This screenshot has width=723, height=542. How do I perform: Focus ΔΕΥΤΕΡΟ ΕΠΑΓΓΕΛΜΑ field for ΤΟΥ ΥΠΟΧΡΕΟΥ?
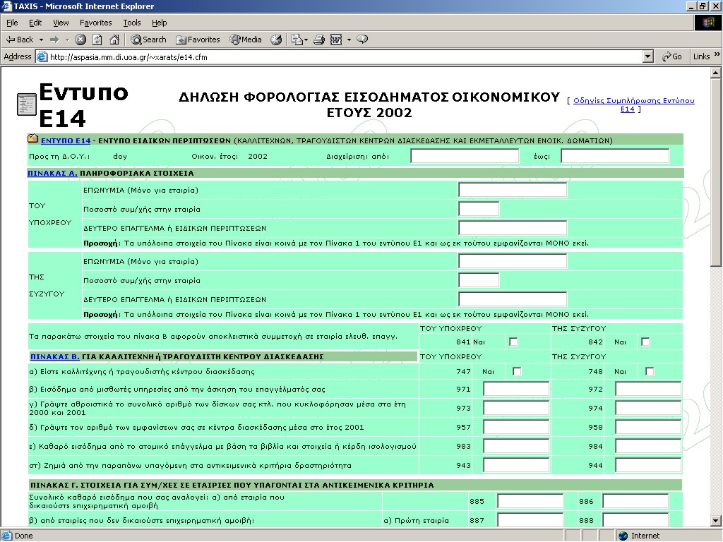(x=513, y=228)
